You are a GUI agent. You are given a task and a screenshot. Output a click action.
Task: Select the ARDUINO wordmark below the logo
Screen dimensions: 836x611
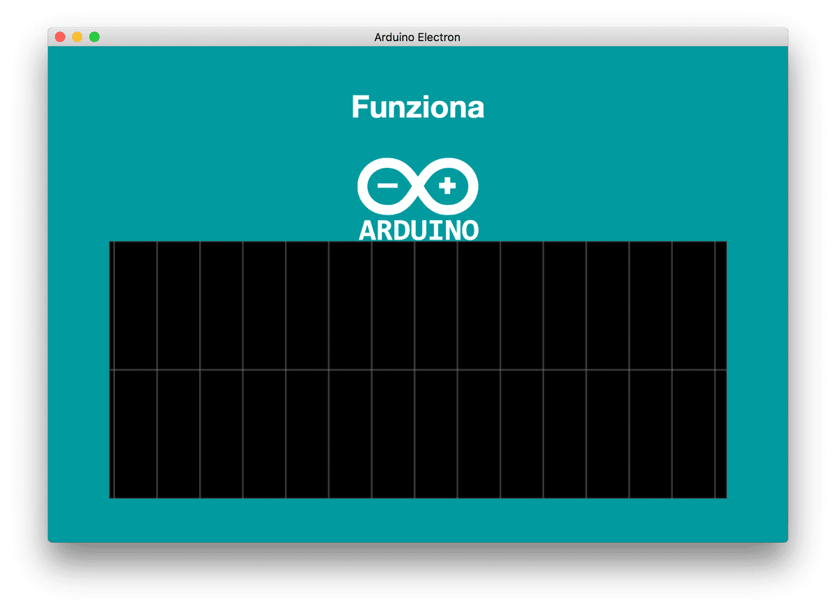(418, 230)
